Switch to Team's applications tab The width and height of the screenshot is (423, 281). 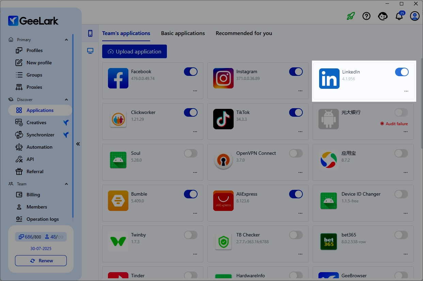coord(126,33)
